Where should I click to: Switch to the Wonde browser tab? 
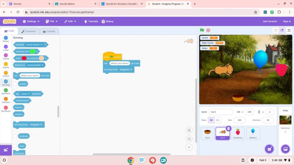coord(30,4)
